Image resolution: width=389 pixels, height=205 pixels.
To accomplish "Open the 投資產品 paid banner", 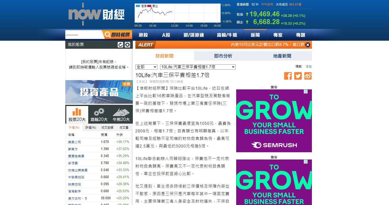I will (x=99, y=92).
